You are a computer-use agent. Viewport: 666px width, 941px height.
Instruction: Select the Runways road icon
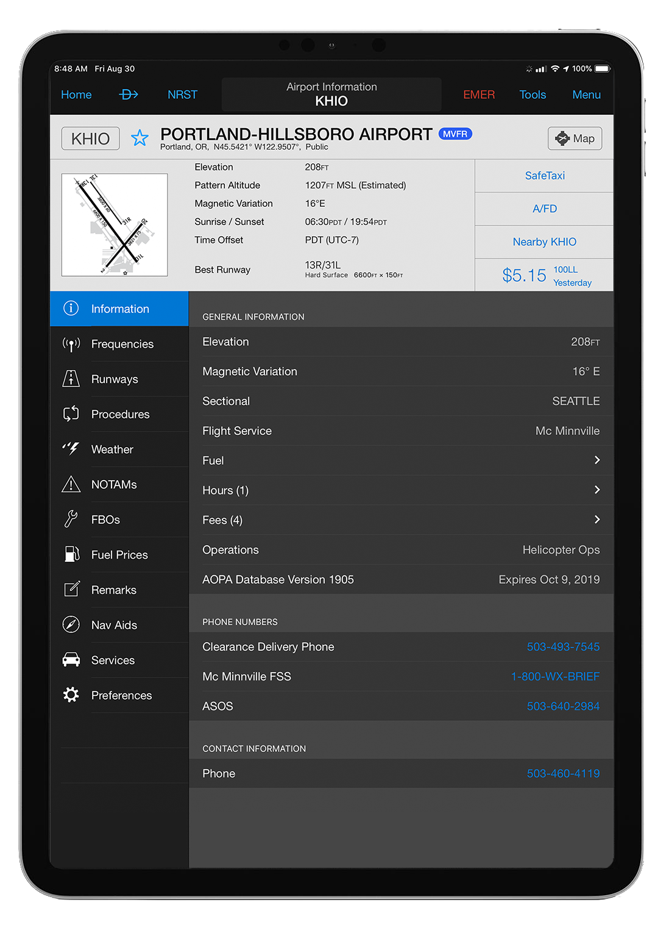[71, 379]
